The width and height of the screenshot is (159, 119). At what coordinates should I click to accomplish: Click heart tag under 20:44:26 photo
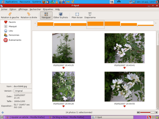[x=63, y=106]
